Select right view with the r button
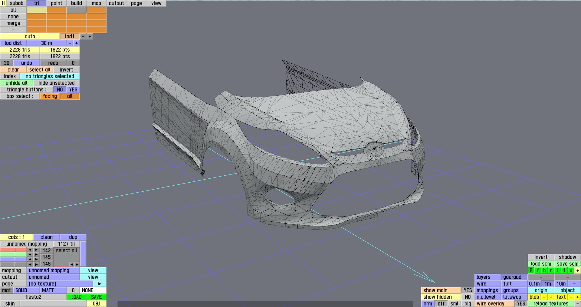The width and height of the screenshot is (581, 307). (x=551, y=270)
